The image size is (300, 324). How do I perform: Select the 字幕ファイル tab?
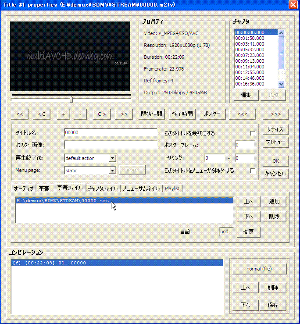coord(70,188)
